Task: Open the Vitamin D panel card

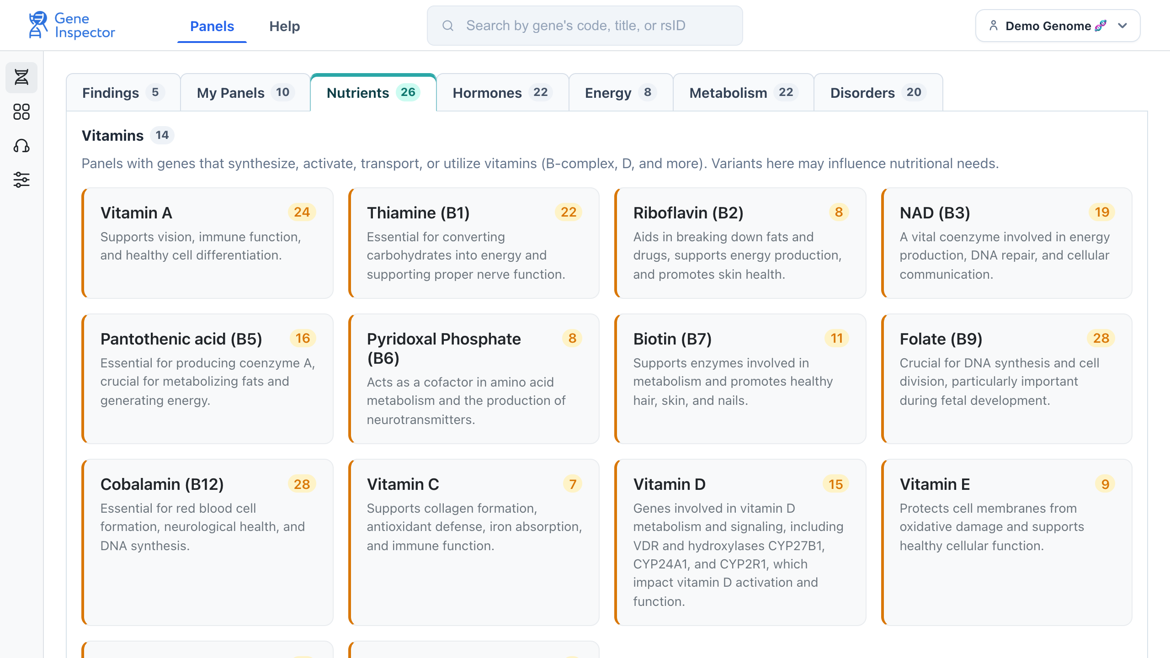Action: [x=740, y=542]
